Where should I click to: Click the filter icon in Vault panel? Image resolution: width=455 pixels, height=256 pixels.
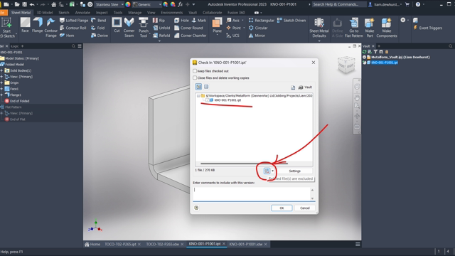pos(375,52)
